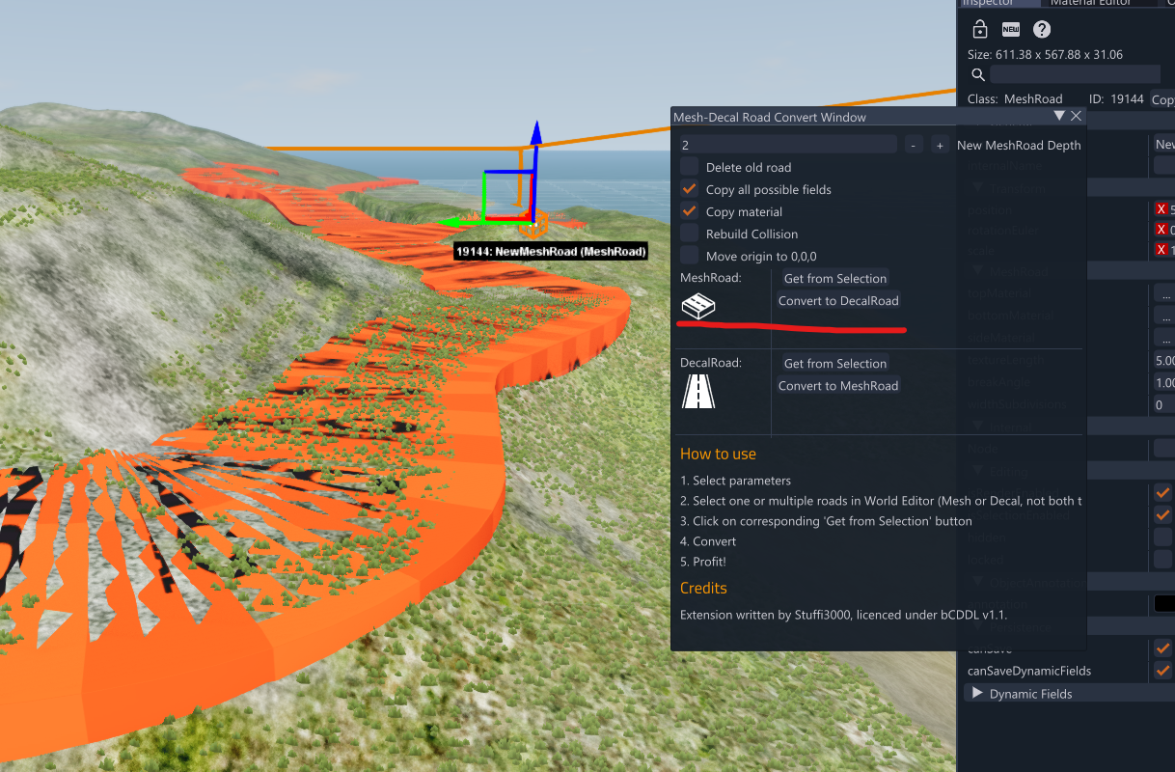This screenshot has height=772, width=1175.
Task: Expand the Dynamic Fields section
Action: pyautogui.click(x=977, y=693)
